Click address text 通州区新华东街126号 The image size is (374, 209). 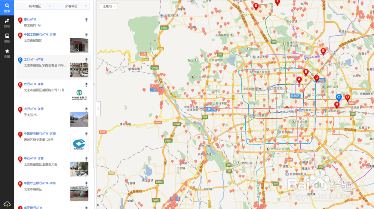click(39, 140)
